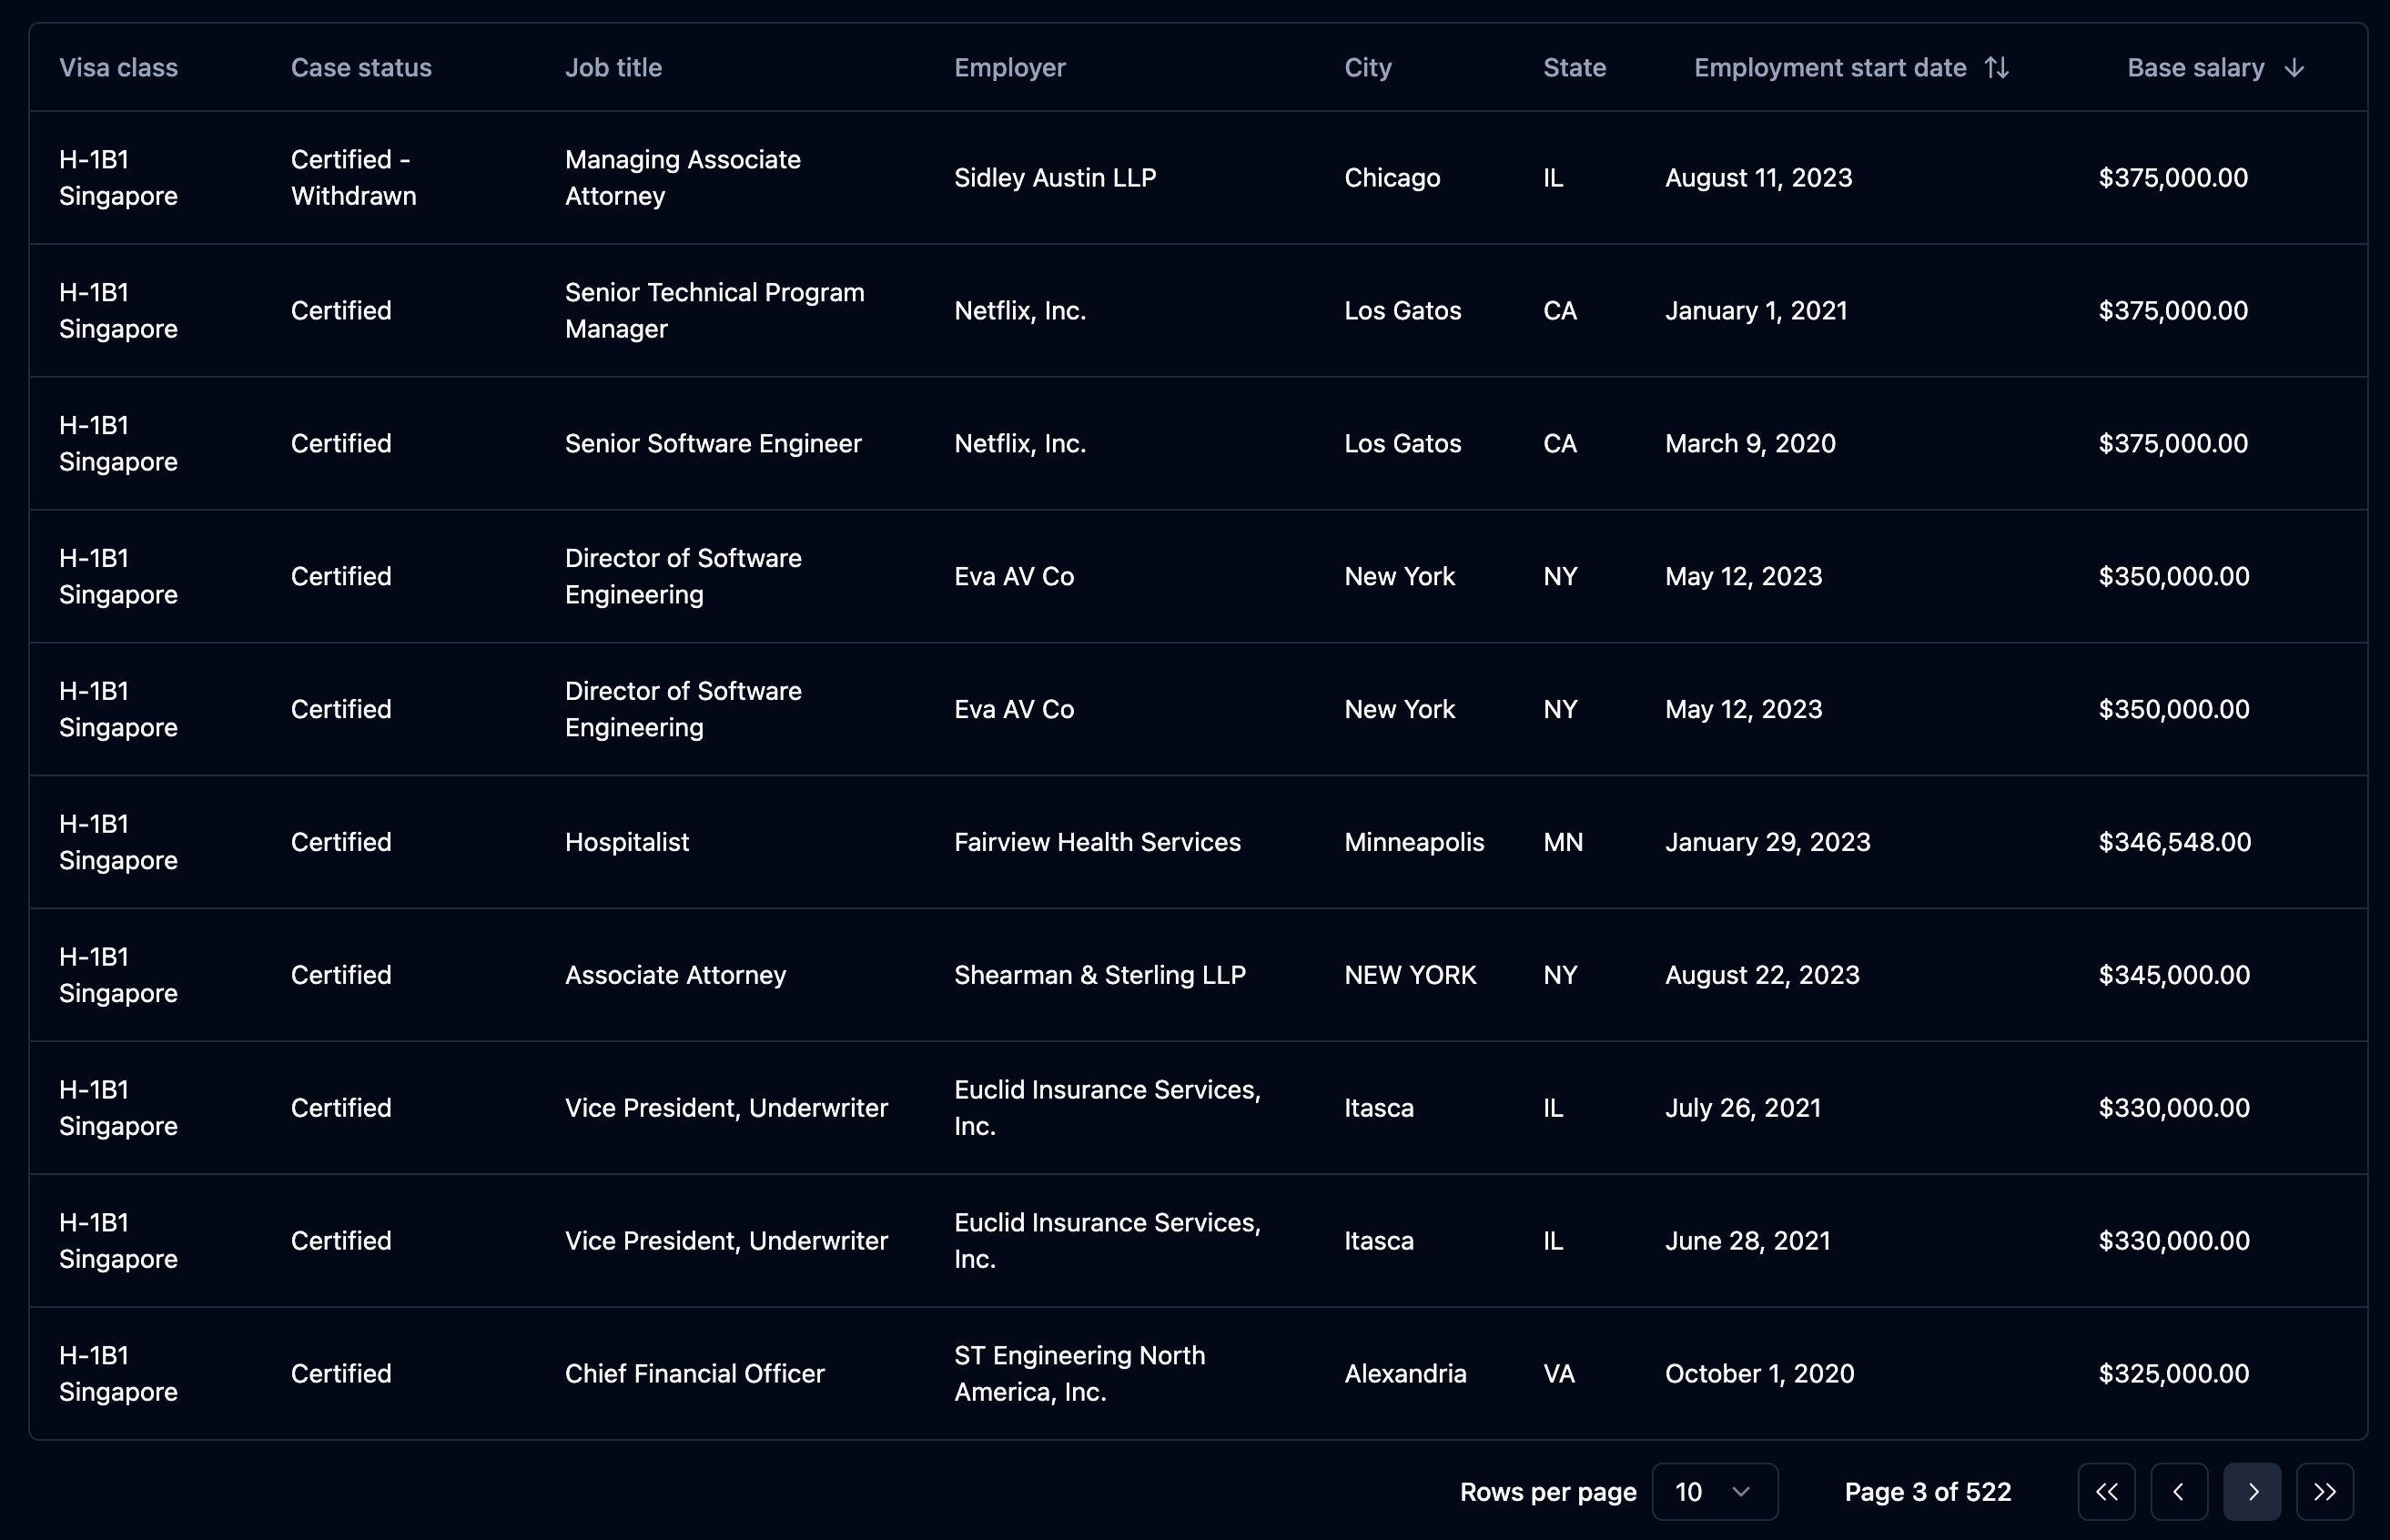Click July 26, 2021 date cell
Viewport: 2390px width, 1540px height.
(1743, 1108)
